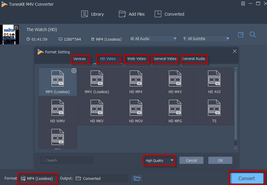Choose the TS format tile
267x185 pixels.
click(214, 111)
